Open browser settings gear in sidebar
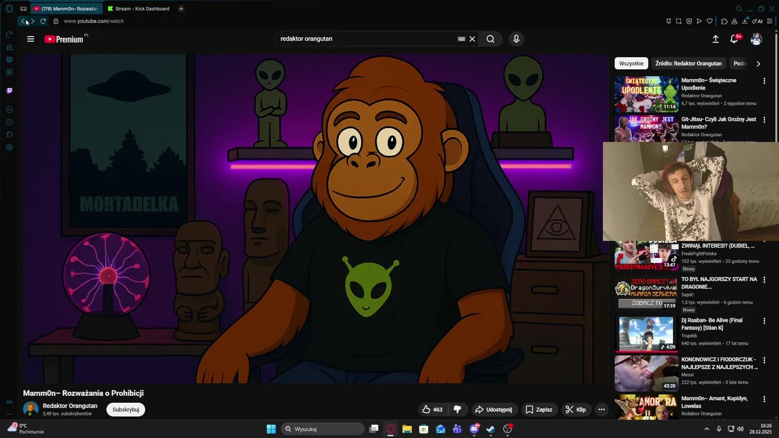779x438 pixels. [9, 147]
